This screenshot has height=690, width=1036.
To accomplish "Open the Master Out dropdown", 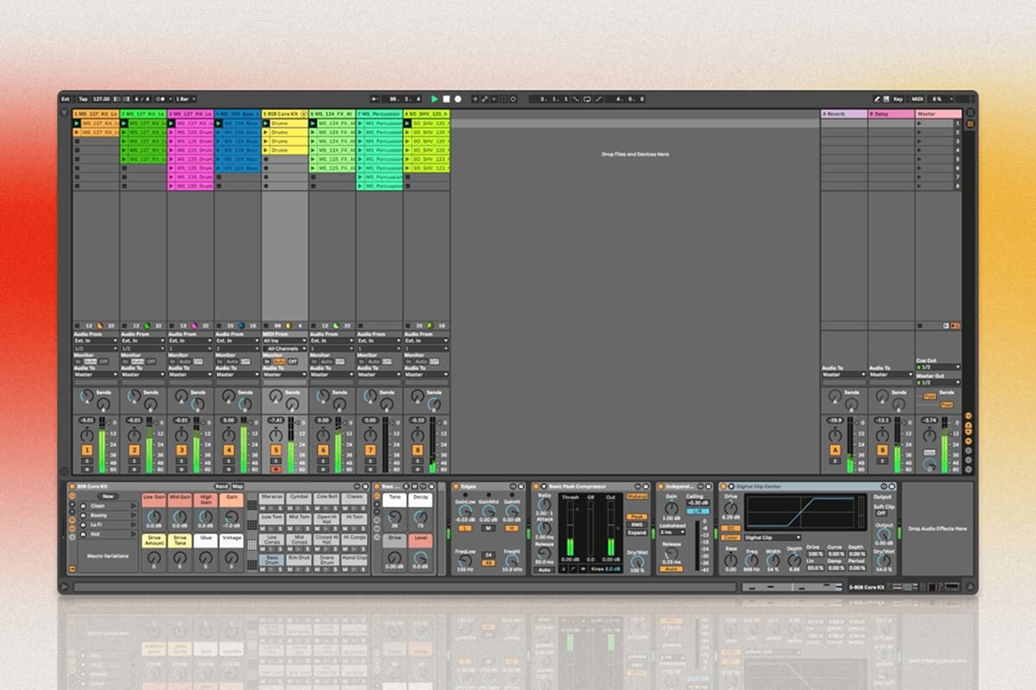I will coord(938,382).
